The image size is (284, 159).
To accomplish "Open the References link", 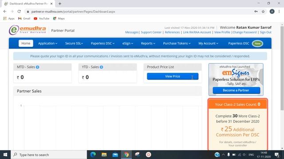I will click(172, 32).
